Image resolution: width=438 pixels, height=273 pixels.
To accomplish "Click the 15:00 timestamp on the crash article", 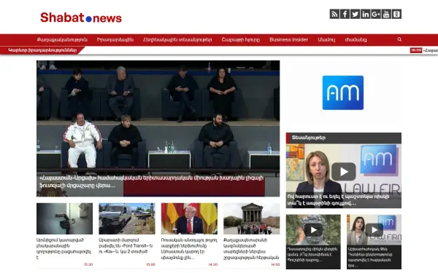I will (x=150, y=264).
